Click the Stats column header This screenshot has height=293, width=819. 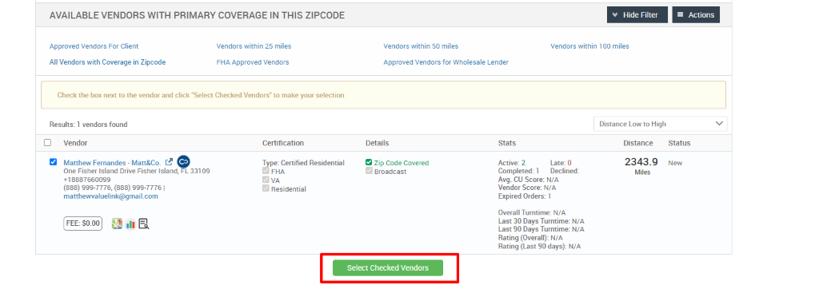[x=507, y=143]
